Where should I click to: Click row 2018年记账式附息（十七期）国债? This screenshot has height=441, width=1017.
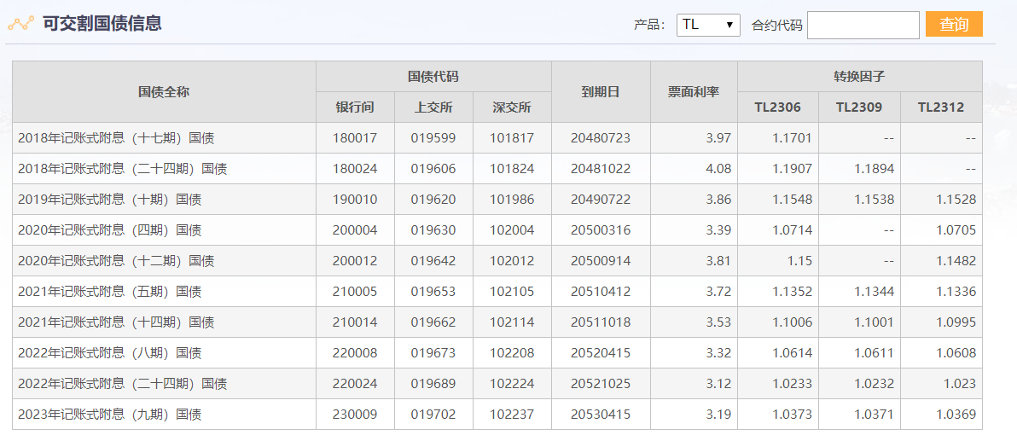click(116, 138)
